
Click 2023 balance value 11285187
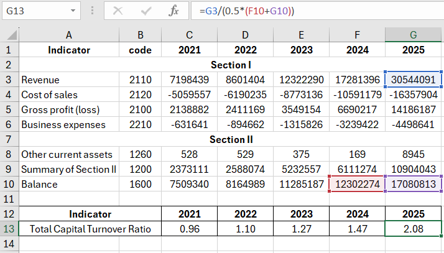[301, 184]
